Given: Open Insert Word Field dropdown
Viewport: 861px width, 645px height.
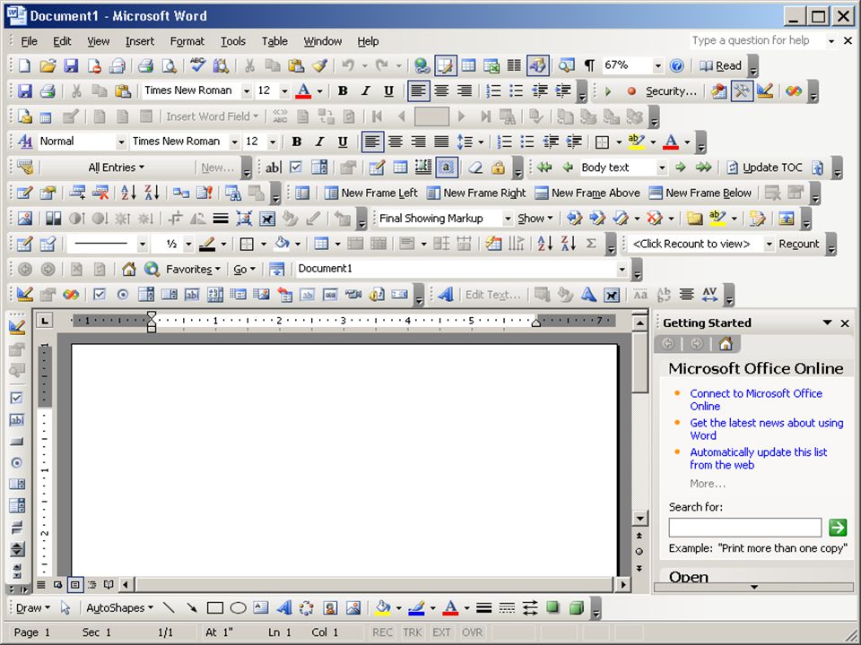Looking at the screenshot, I should click(x=212, y=116).
